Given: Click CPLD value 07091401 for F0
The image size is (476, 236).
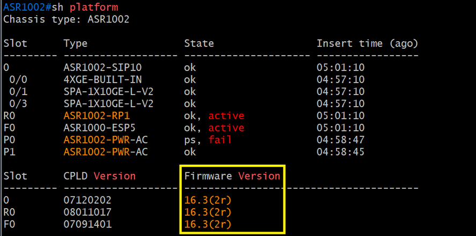Looking at the screenshot, I should (87, 224).
